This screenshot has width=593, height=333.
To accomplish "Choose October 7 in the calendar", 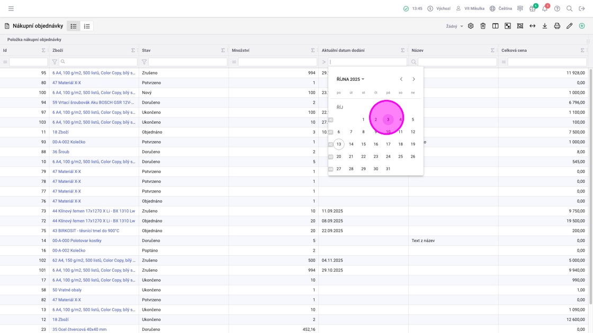I will pyautogui.click(x=351, y=132).
